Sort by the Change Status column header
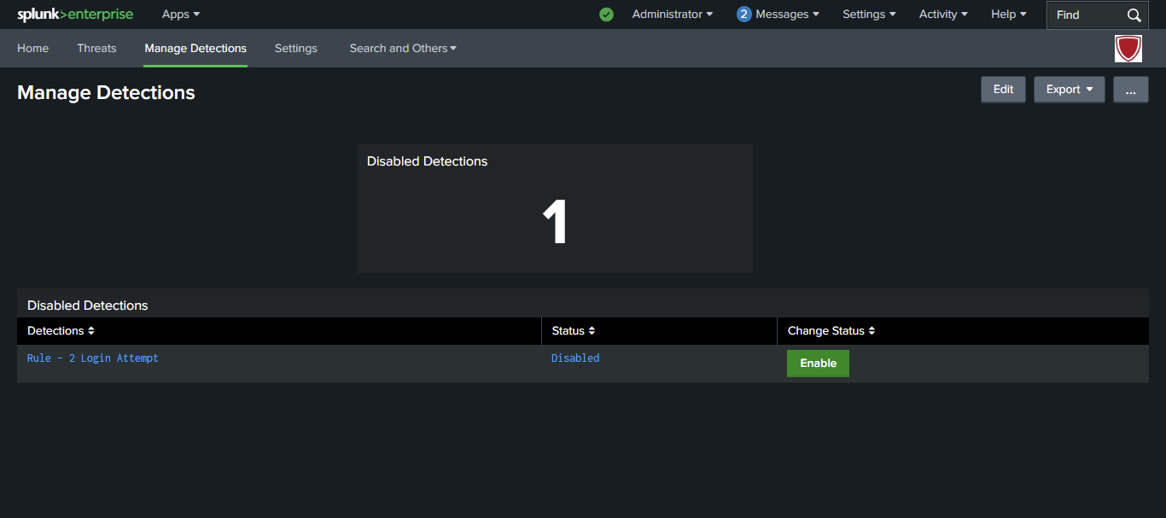 coord(831,331)
